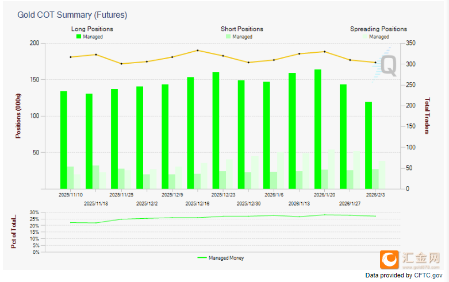Image resolution: width=449 pixels, height=282 pixels.
Task: Click the bright green Long Positions legend swatch
Action: coord(79,37)
